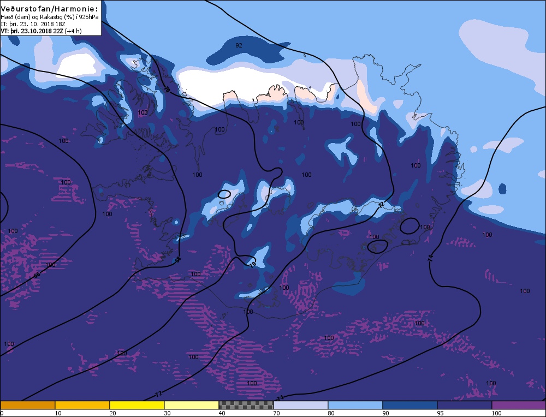Click the '66' contour line label

pyautogui.click(x=37, y=275)
